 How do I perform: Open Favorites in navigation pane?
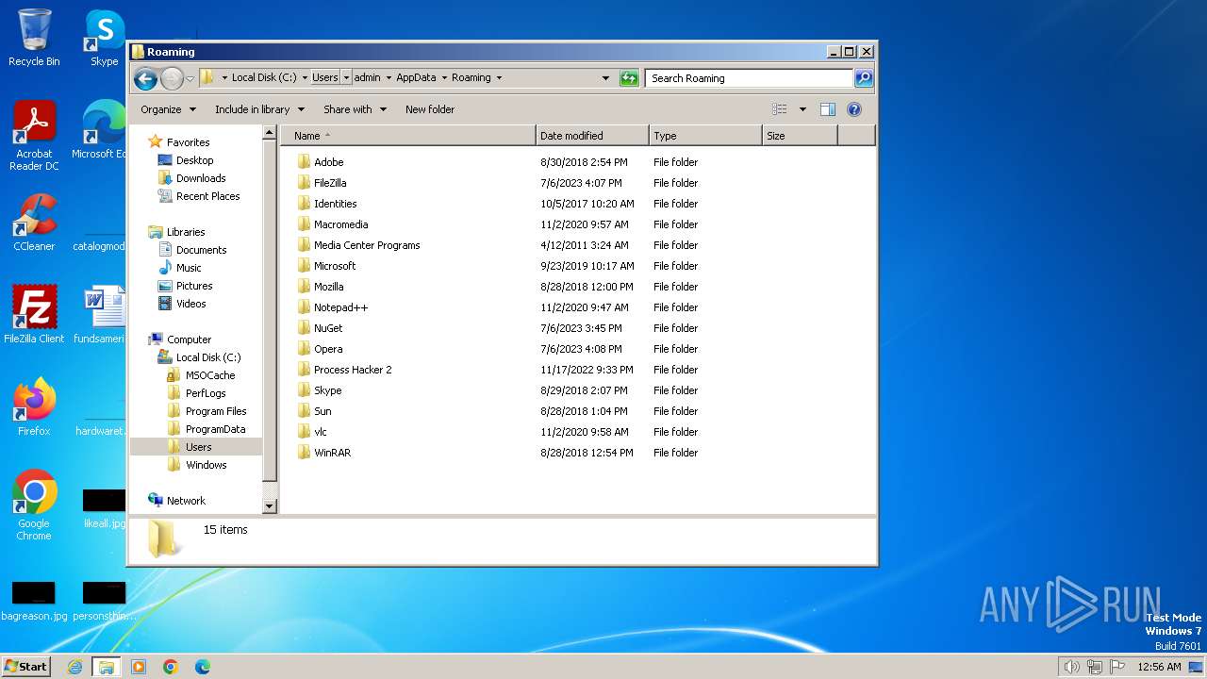[x=188, y=142]
